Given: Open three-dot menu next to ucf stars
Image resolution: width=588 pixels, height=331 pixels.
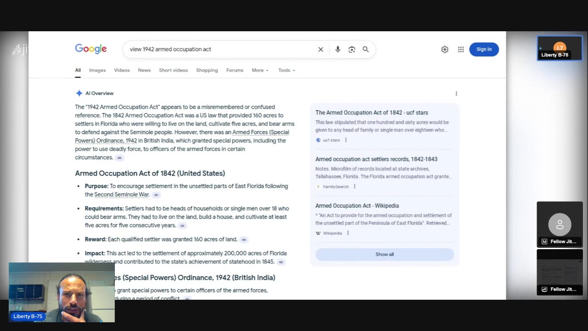Looking at the screenshot, I should coord(346,140).
